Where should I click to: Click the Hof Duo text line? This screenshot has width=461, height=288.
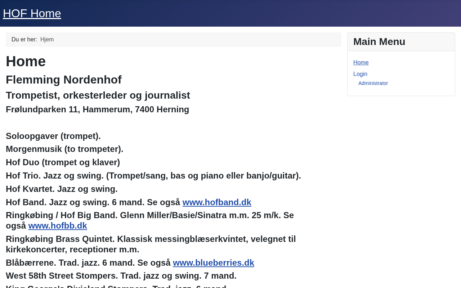(63, 162)
